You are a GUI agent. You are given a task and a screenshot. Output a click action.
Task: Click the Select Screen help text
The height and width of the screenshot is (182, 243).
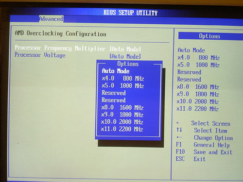pos(210,123)
